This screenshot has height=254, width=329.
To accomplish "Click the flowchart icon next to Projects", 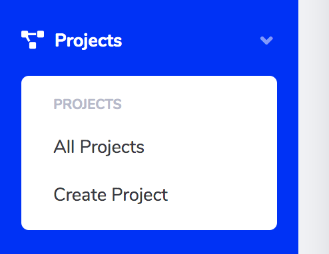I will [33, 40].
